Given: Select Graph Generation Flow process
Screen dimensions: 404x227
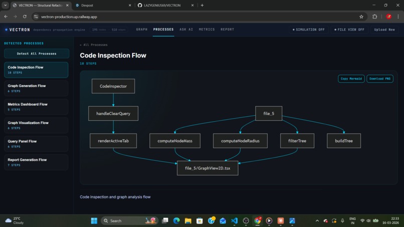Looking at the screenshot, I should tap(36, 88).
